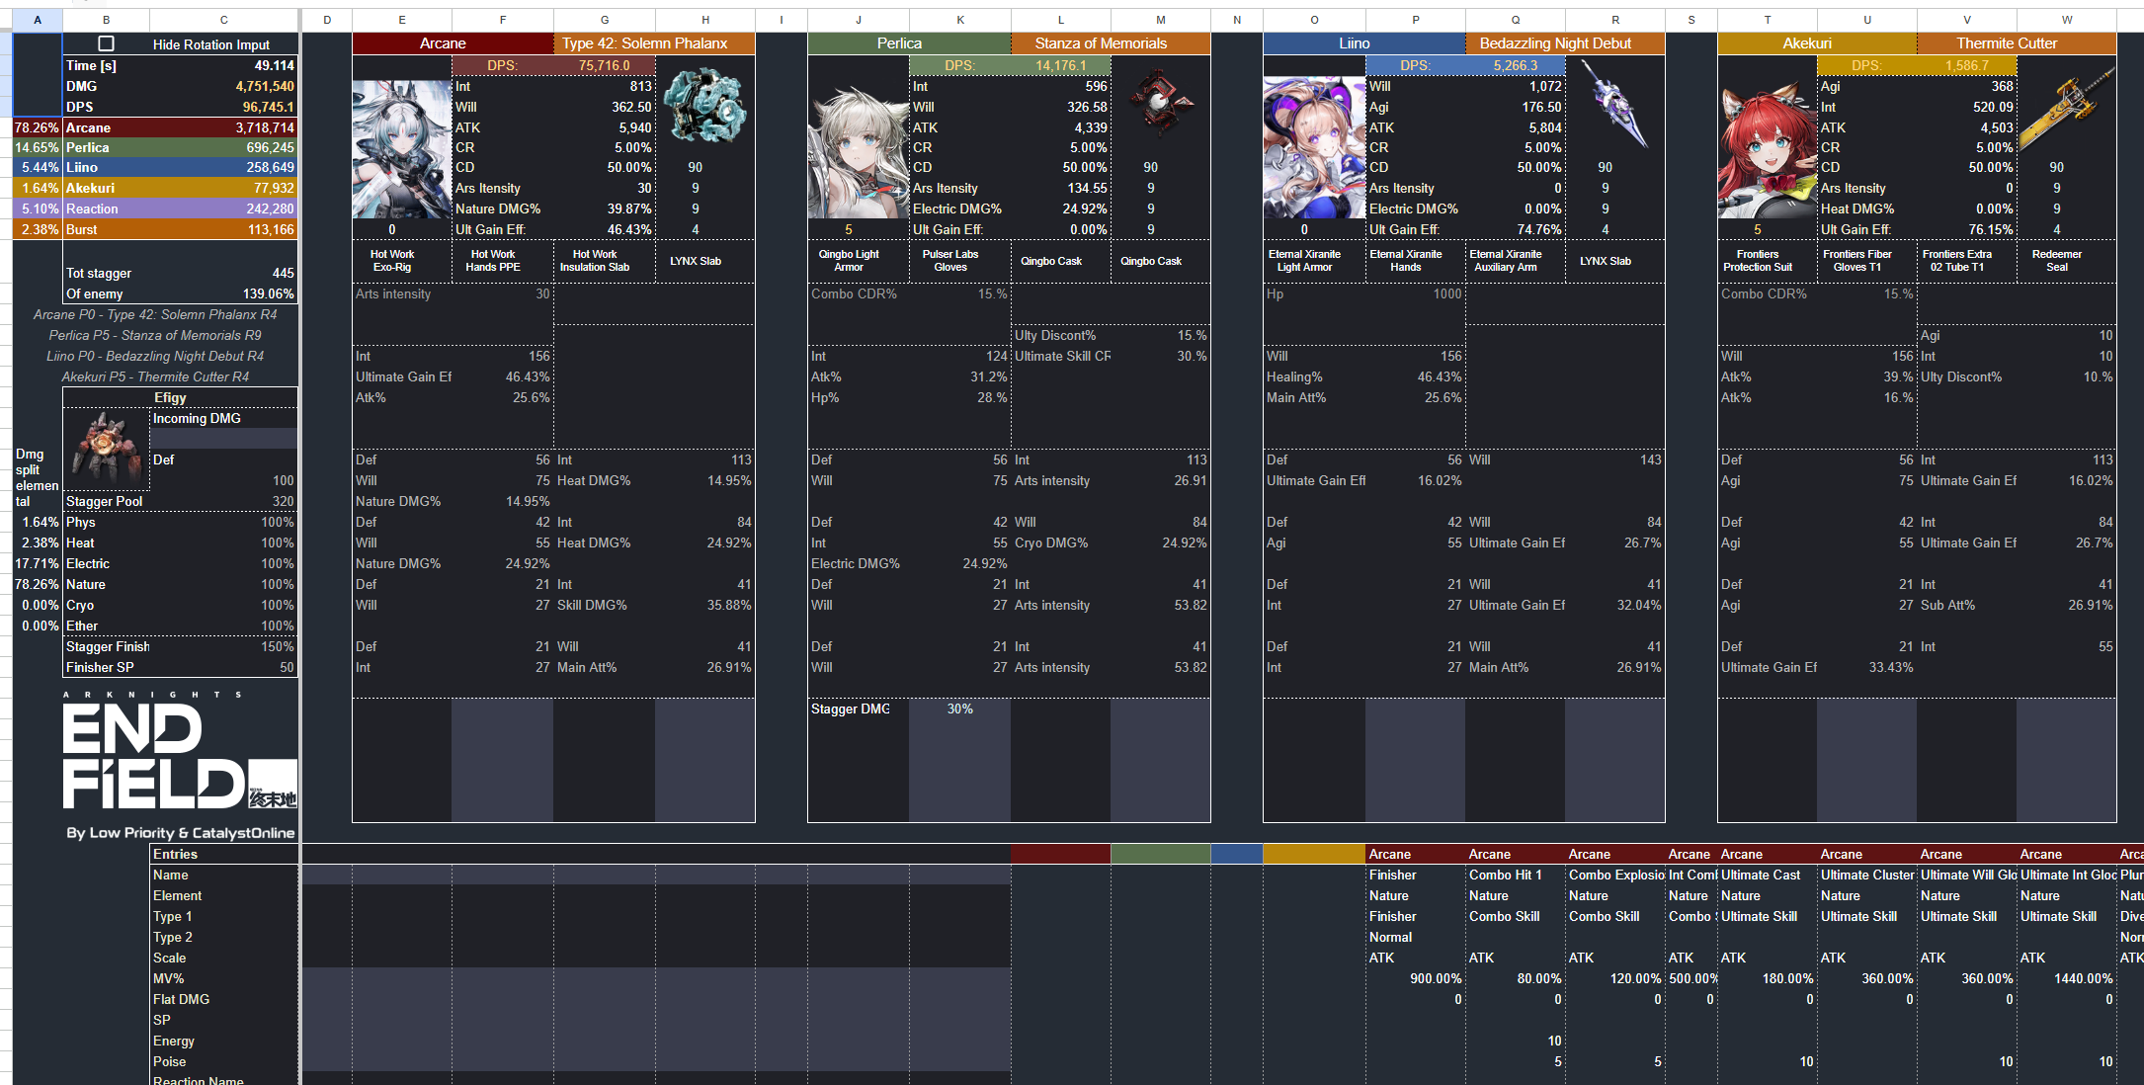Click the dark red swatch cell in Entries row

1060,854
